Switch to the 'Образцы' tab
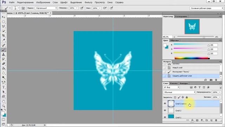The image size is (225, 127). pyautogui.click(x=175, y=41)
